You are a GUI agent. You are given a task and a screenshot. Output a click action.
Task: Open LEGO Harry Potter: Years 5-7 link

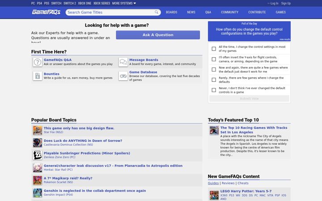click(246, 191)
